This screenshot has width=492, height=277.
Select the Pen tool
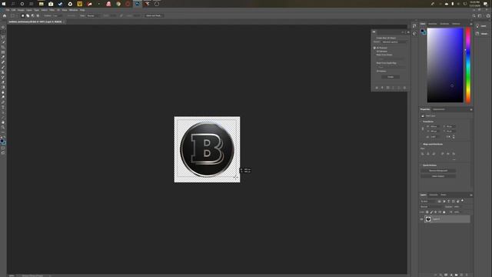(3, 102)
